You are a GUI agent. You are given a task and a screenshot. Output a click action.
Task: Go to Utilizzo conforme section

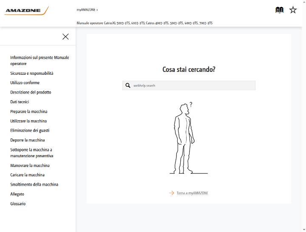pos(25,82)
